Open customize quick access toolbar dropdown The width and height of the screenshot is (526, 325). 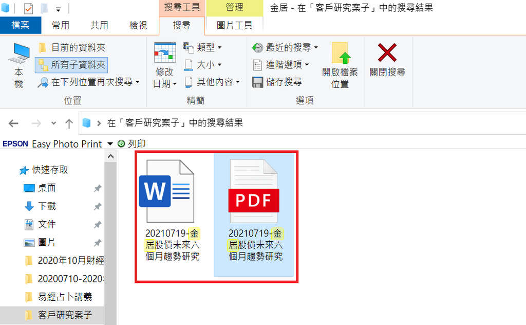pyautogui.click(x=58, y=9)
